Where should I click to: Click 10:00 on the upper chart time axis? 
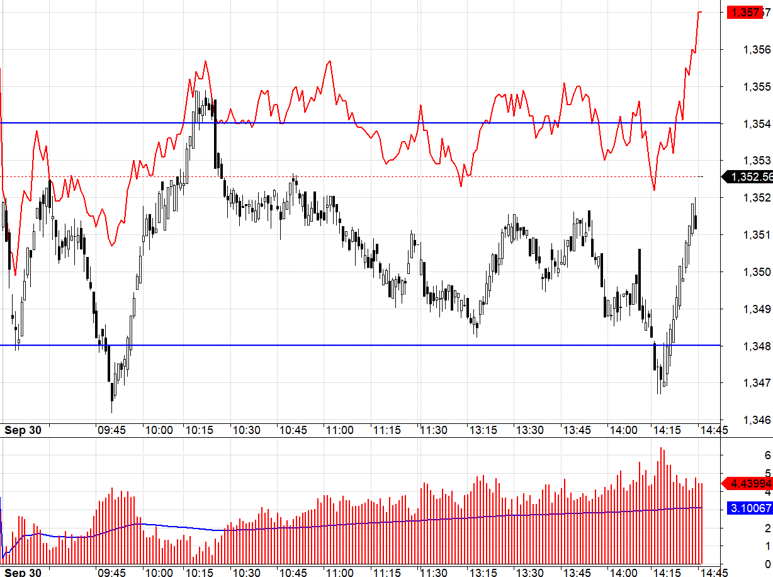pyautogui.click(x=159, y=430)
